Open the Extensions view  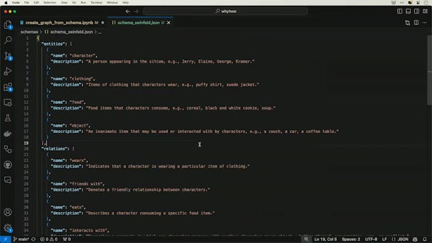tap(7, 87)
